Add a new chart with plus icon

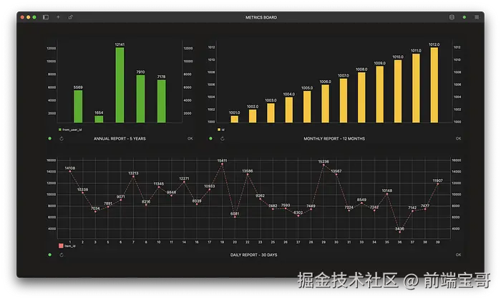[58, 17]
